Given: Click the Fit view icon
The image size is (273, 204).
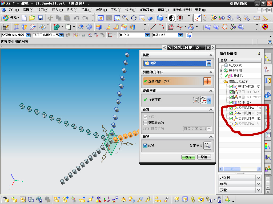Looking at the screenshot, I should click(x=101, y=18).
